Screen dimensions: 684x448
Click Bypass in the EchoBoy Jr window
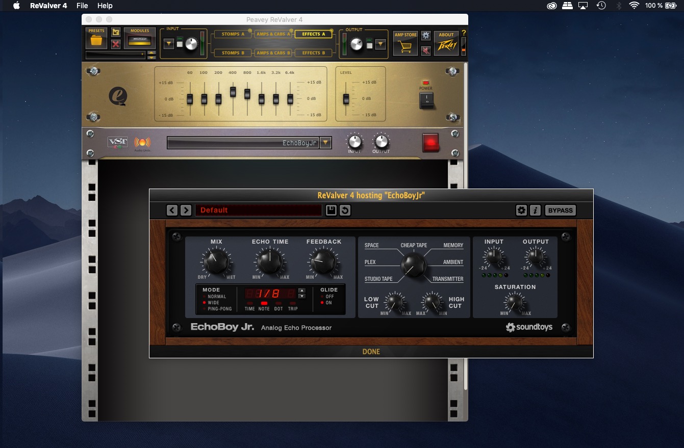click(561, 210)
